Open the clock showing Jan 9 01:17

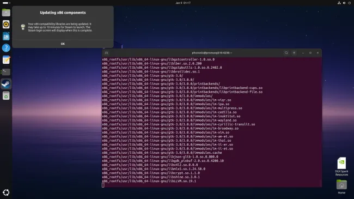(183, 3)
